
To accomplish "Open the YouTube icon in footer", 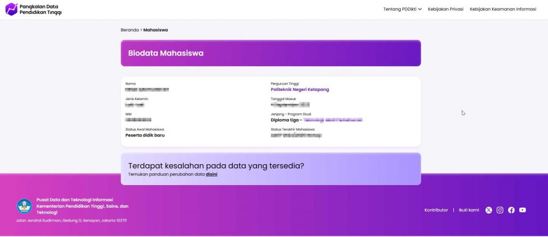I will (x=522, y=210).
